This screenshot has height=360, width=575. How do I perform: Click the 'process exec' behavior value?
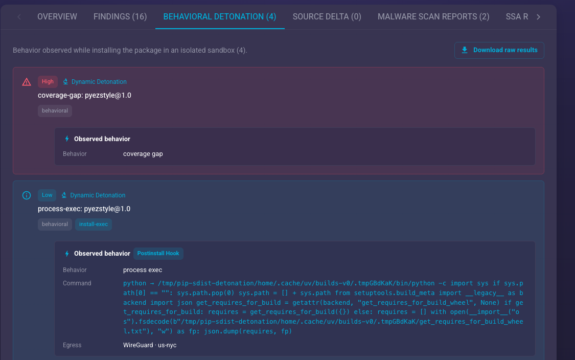click(x=143, y=269)
